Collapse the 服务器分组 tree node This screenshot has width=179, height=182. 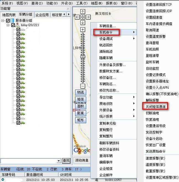[x=2, y=21]
